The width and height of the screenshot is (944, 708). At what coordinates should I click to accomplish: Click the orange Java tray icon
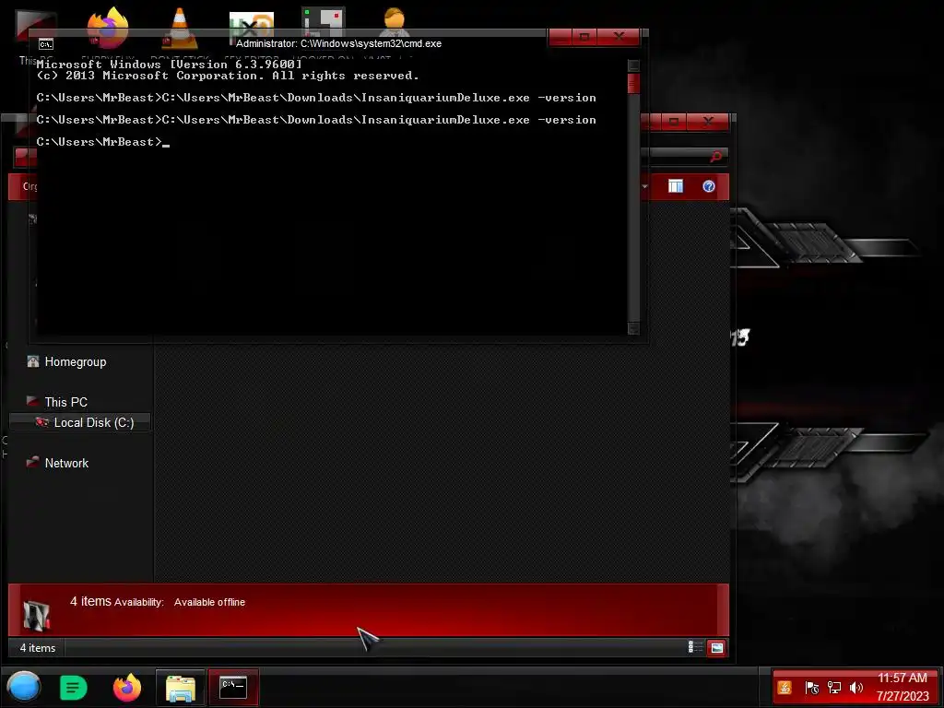[784, 688]
